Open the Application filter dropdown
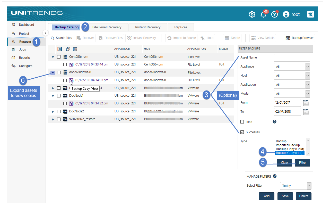 292,85
